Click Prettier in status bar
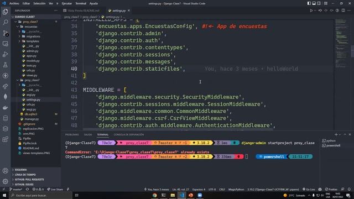The image size is (354, 199). [x=331, y=189]
